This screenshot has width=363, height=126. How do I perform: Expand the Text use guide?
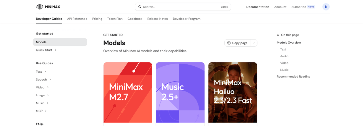pyautogui.click(x=45, y=72)
